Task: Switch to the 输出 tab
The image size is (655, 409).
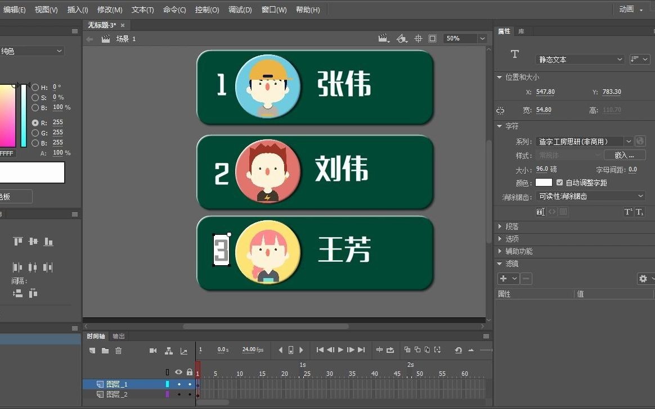Action: click(x=118, y=336)
